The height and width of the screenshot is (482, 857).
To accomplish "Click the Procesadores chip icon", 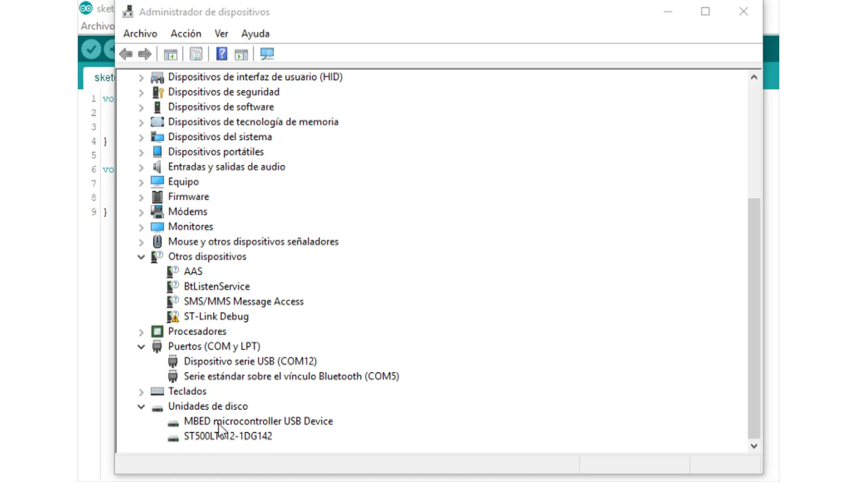I will [x=157, y=332].
